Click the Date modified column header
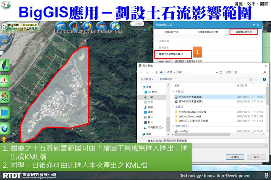271x180 pixels. 242,85
